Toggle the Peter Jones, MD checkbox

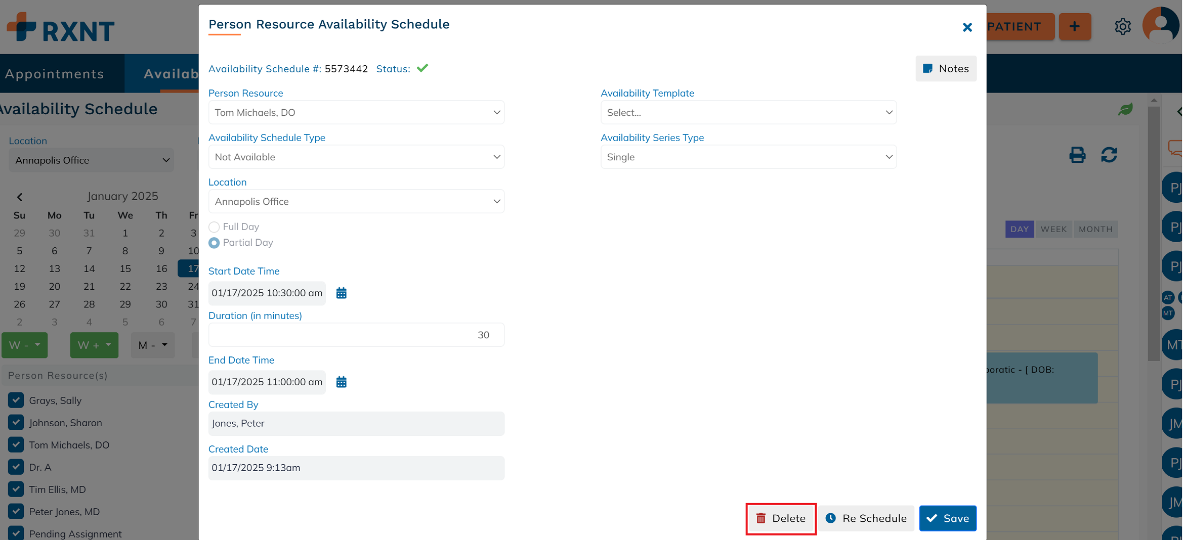pyautogui.click(x=16, y=512)
